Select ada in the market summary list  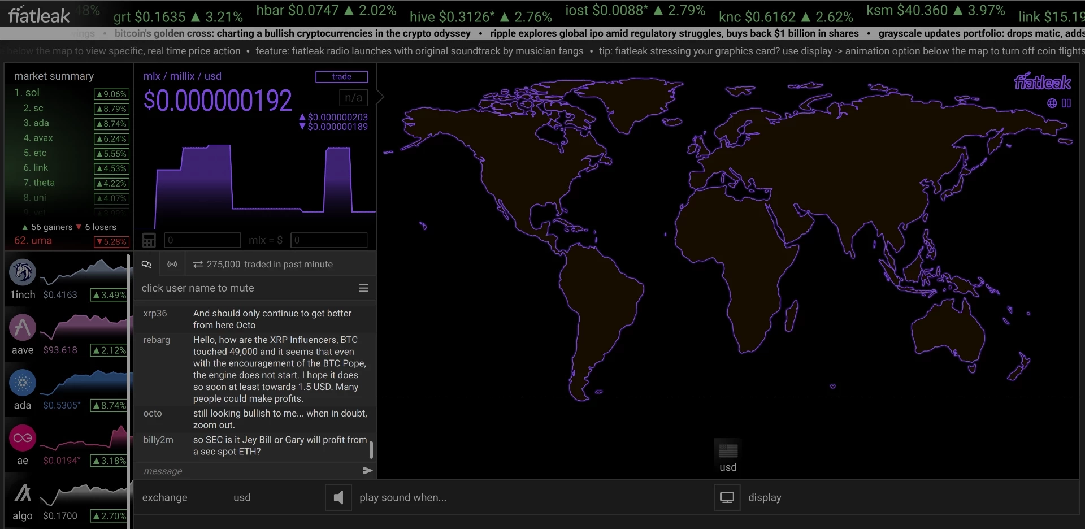(x=36, y=123)
